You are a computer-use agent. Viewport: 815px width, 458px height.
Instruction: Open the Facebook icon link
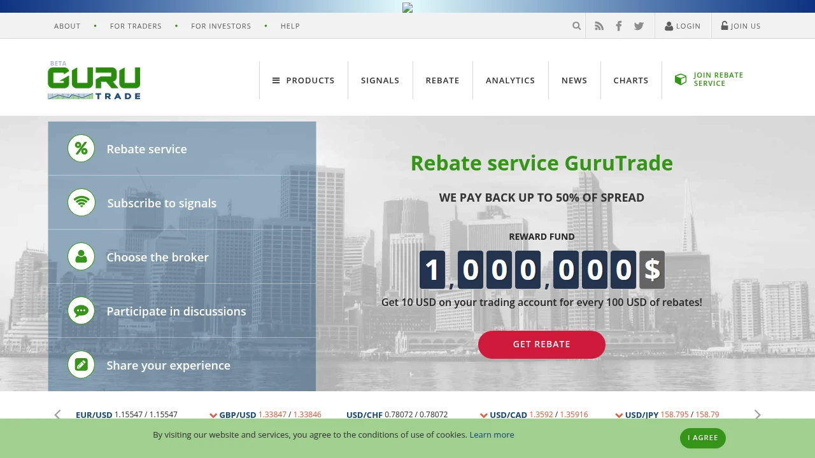pos(618,26)
